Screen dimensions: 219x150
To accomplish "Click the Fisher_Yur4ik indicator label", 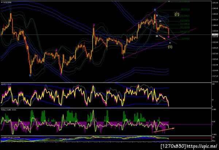I will (x=8, y=110).
